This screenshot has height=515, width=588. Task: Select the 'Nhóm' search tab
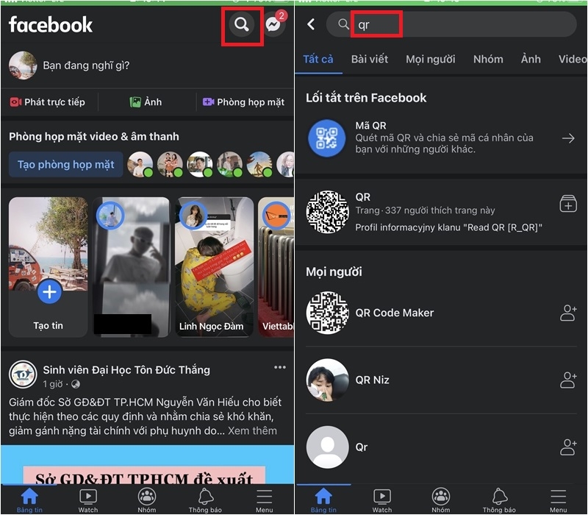coord(488,60)
